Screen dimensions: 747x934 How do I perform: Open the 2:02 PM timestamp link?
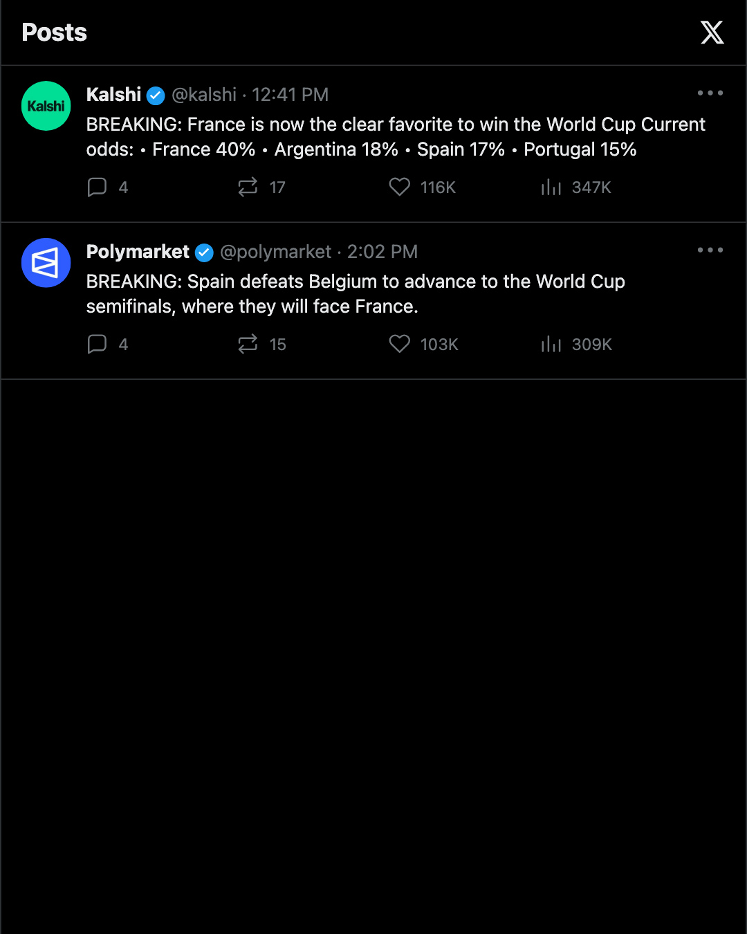[x=382, y=252]
